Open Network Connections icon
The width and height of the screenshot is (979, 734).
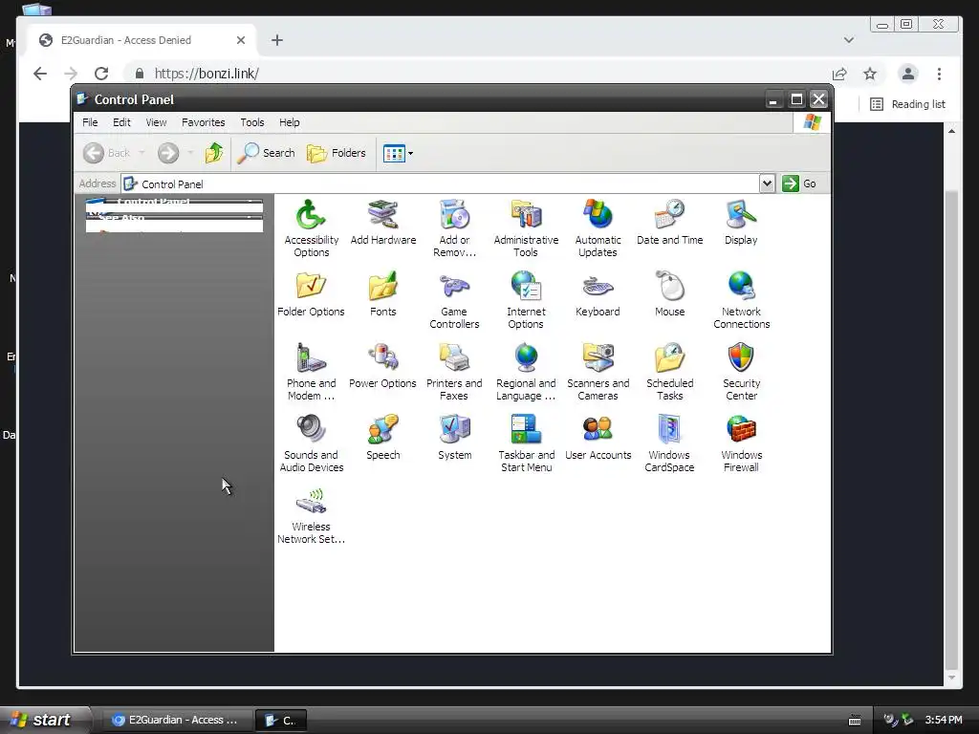click(x=741, y=299)
